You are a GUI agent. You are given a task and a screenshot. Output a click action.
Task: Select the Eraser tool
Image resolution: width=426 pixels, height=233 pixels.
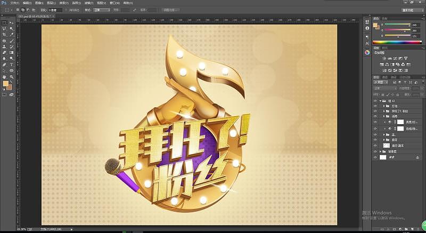4,52
